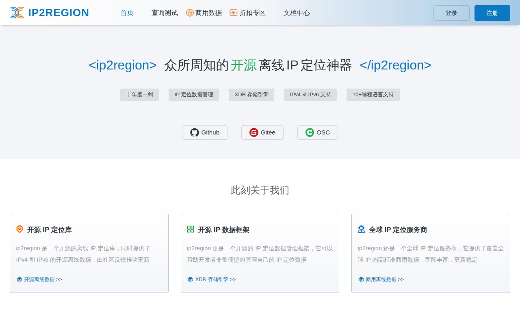The image size is (520, 325).
Task: Follow the XDB 存储引擎 >> link
Action: [215, 279]
